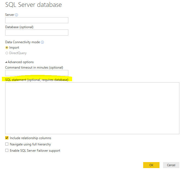Focus the Command timeout in minutes field
The width and height of the screenshot is (181, 170).
pos(37,73)
